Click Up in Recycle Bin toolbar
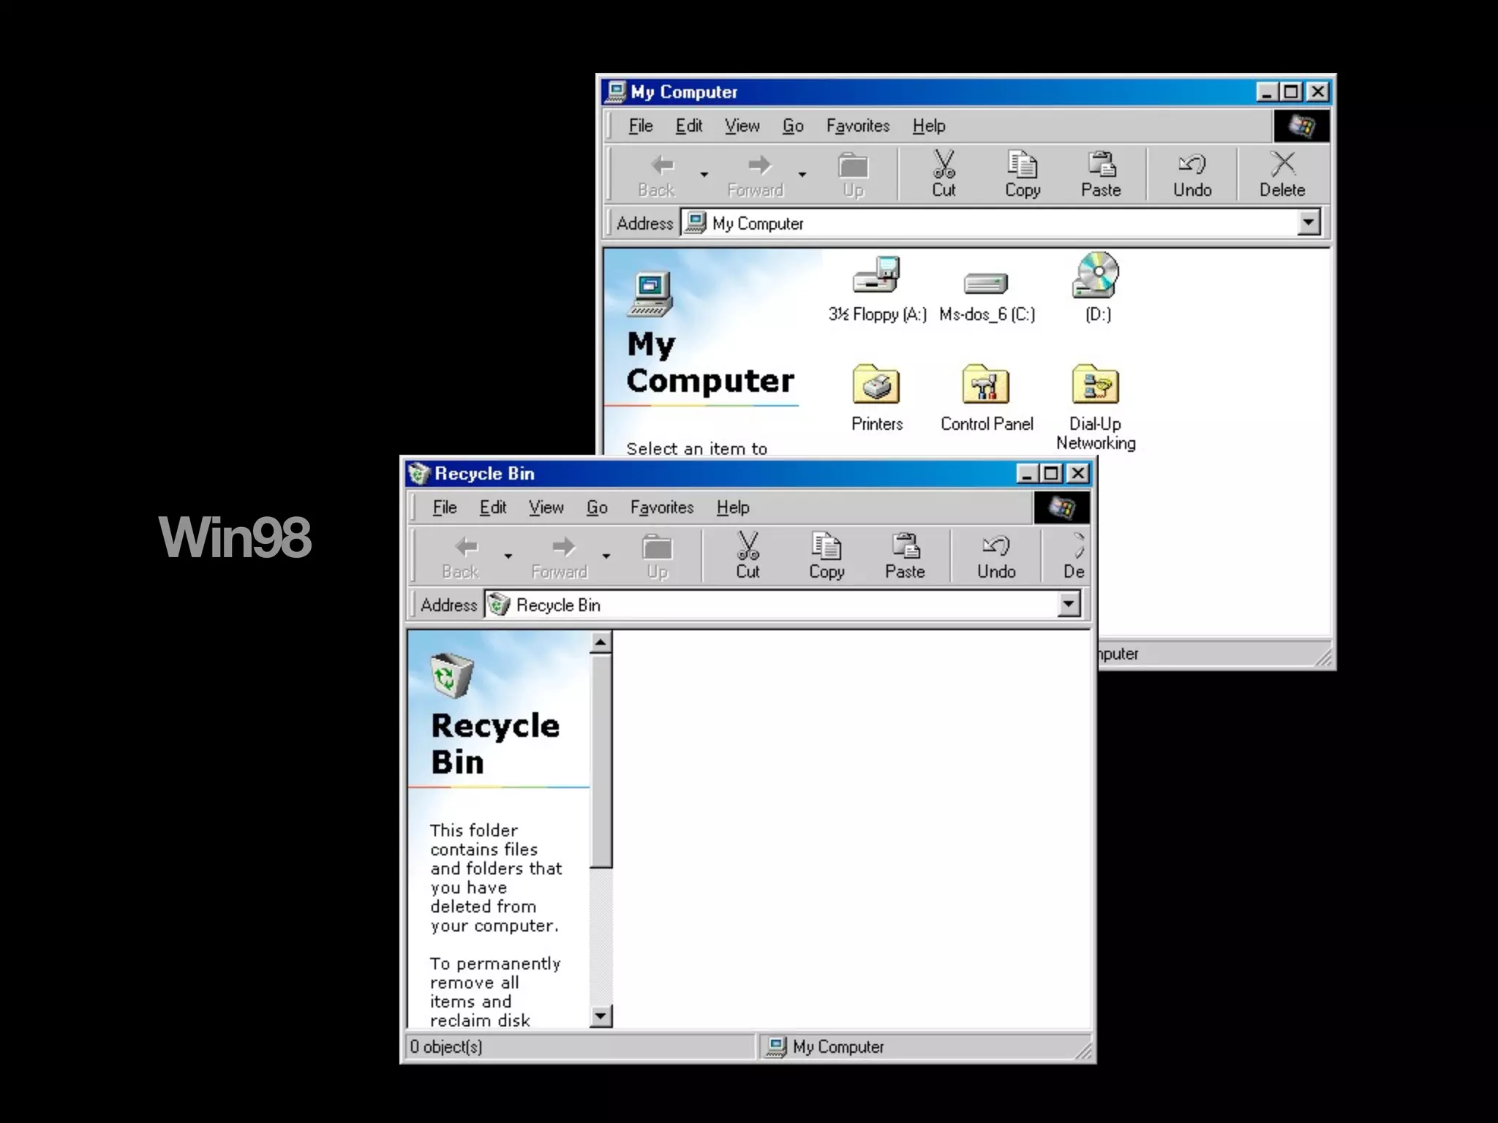The width and height of the screenshot is (1498, 1123). coord(657,556)
